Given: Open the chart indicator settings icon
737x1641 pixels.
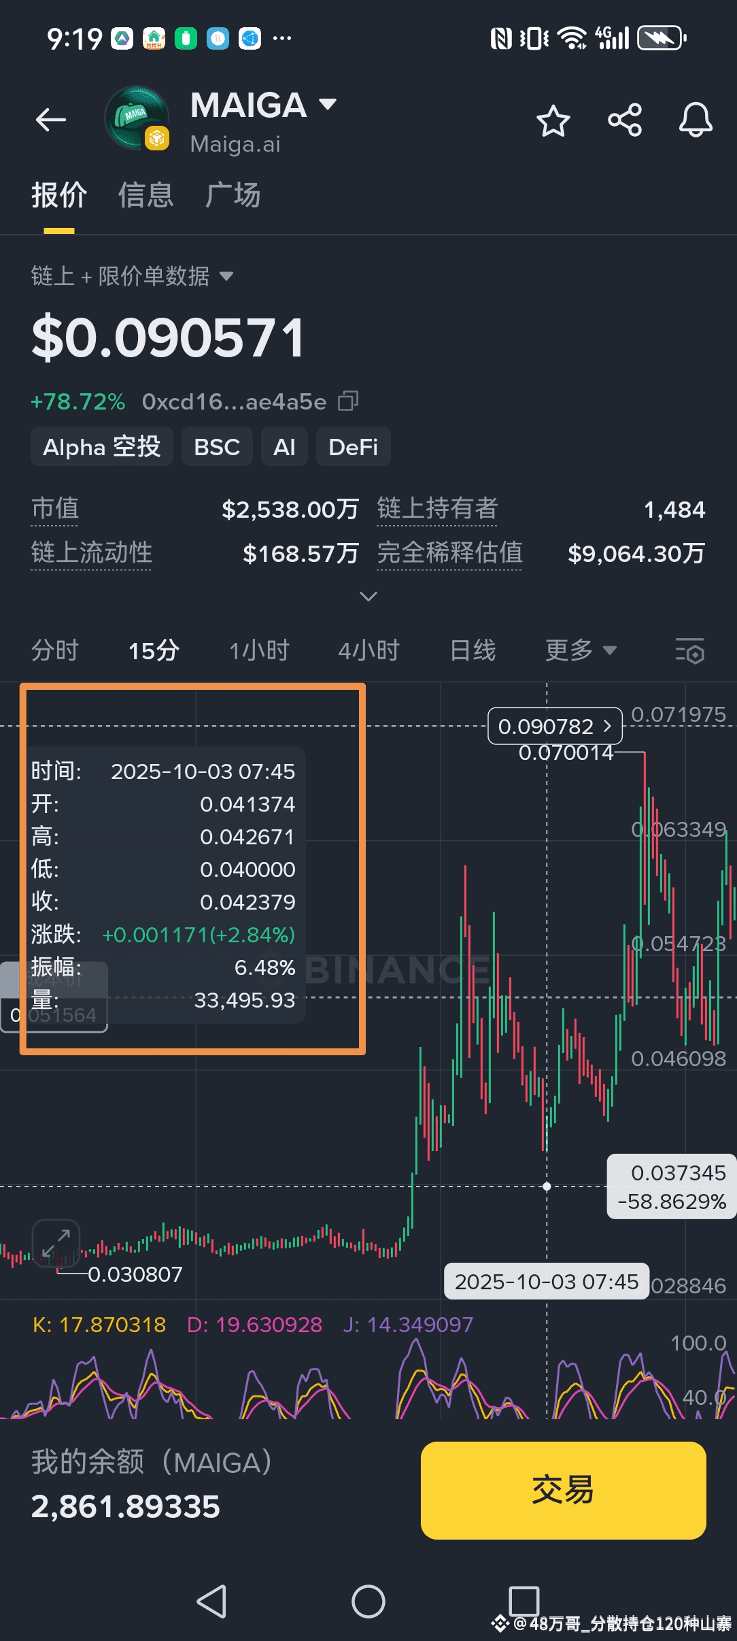Looking at the screenshot, I should (689, 651).
